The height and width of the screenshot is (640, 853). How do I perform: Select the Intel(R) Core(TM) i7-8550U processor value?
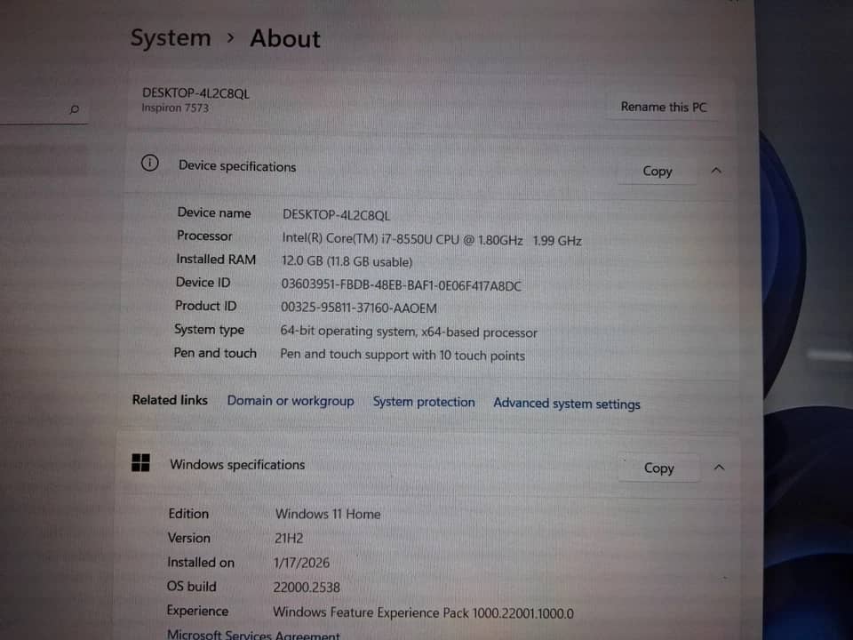click(x=432, y=239)
